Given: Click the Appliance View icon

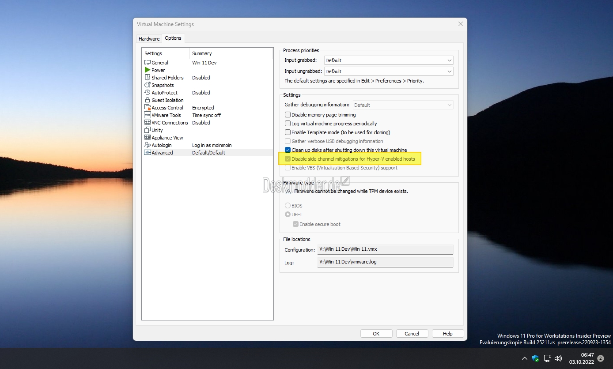Looking at the screenshot, I should coord(148,138).
